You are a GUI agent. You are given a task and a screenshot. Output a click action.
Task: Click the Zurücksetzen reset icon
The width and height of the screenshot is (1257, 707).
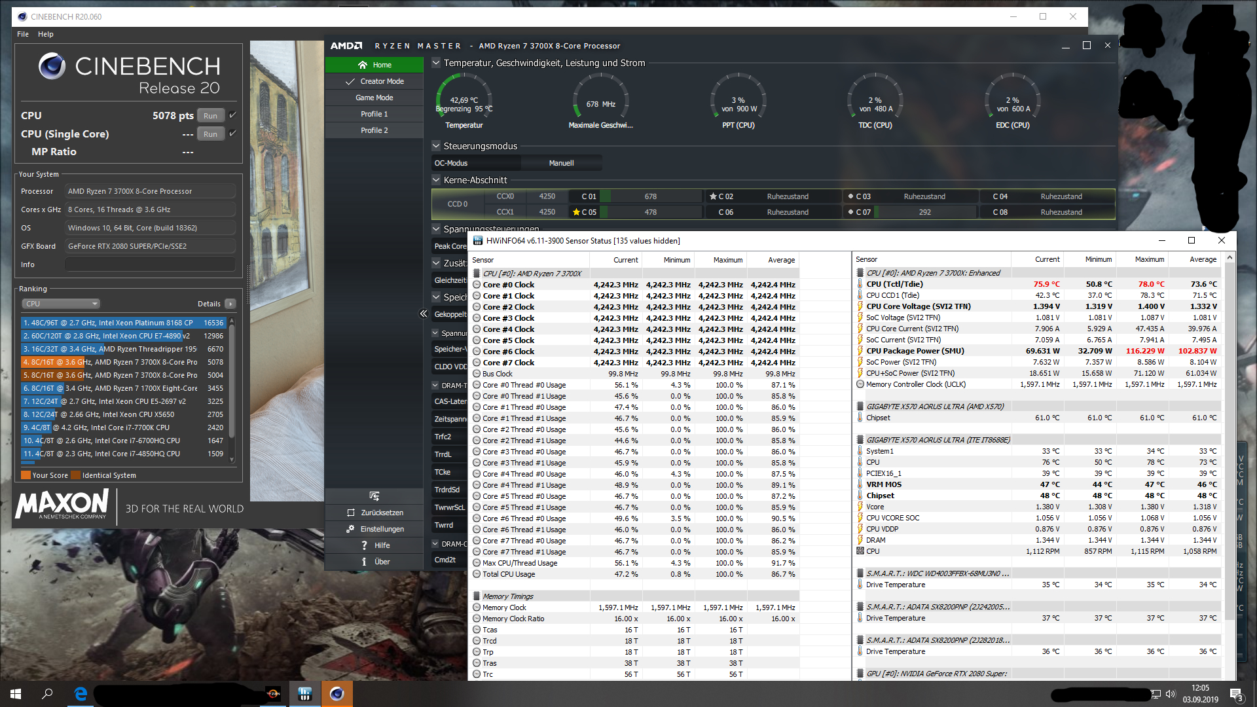(351, 513)
